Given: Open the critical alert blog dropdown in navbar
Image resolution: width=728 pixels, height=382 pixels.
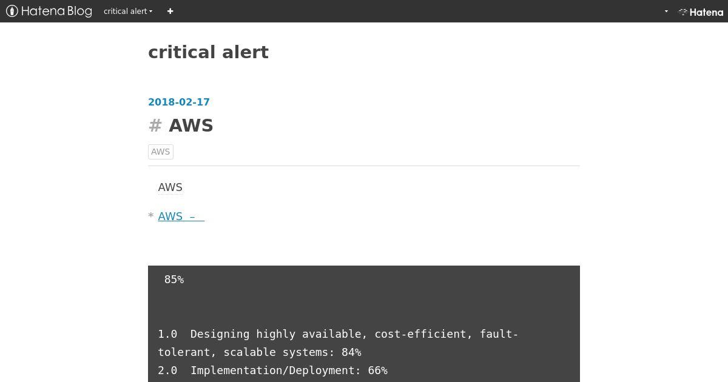Looking at the screenshot, I should (x=128, y=11).
